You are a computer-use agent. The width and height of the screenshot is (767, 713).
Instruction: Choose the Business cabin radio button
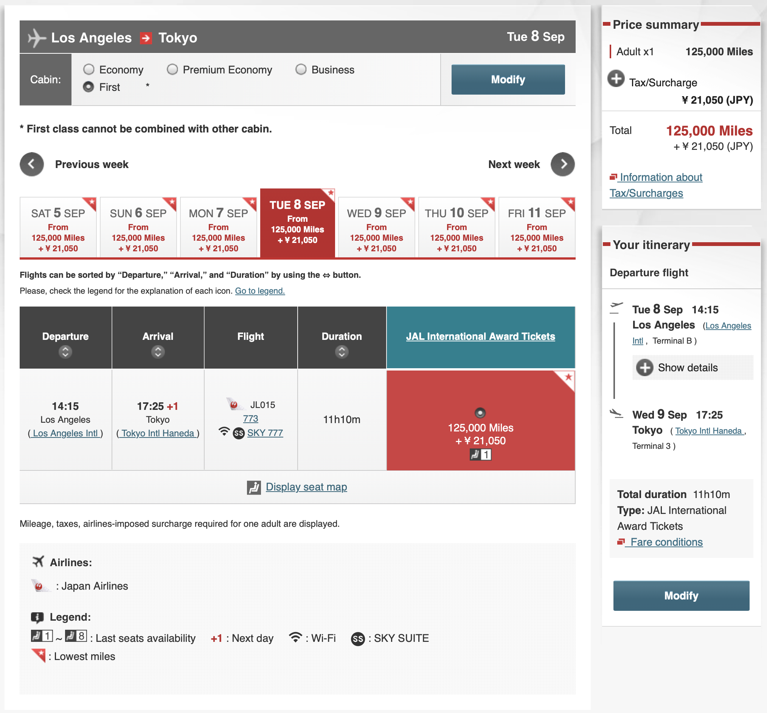point(301,70)
